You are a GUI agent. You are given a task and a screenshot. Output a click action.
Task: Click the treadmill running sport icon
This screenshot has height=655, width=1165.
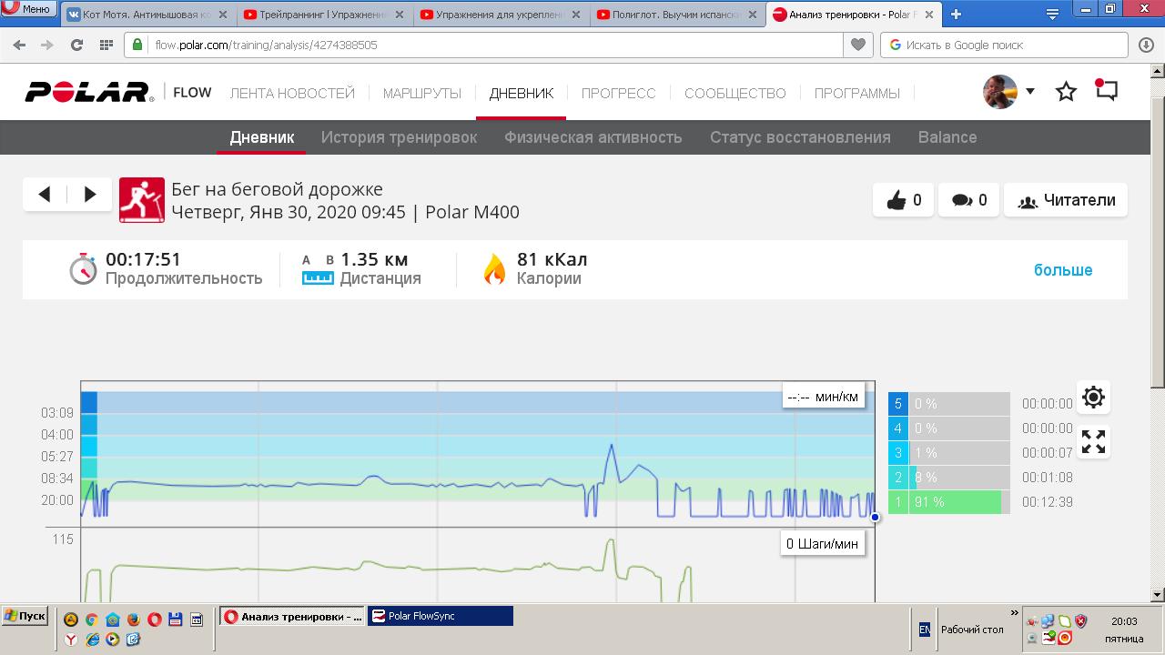point(142,200)
